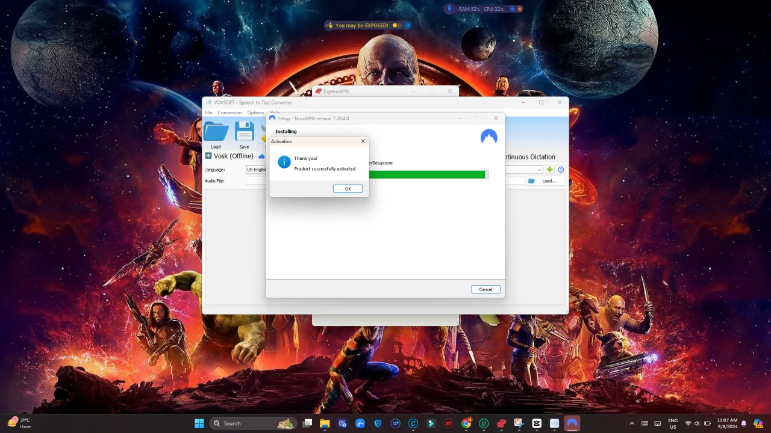The height and width of the screenshot is (433, 771).
Task: Expand the system tray hidden icons chevron
Action: point(632,423)
